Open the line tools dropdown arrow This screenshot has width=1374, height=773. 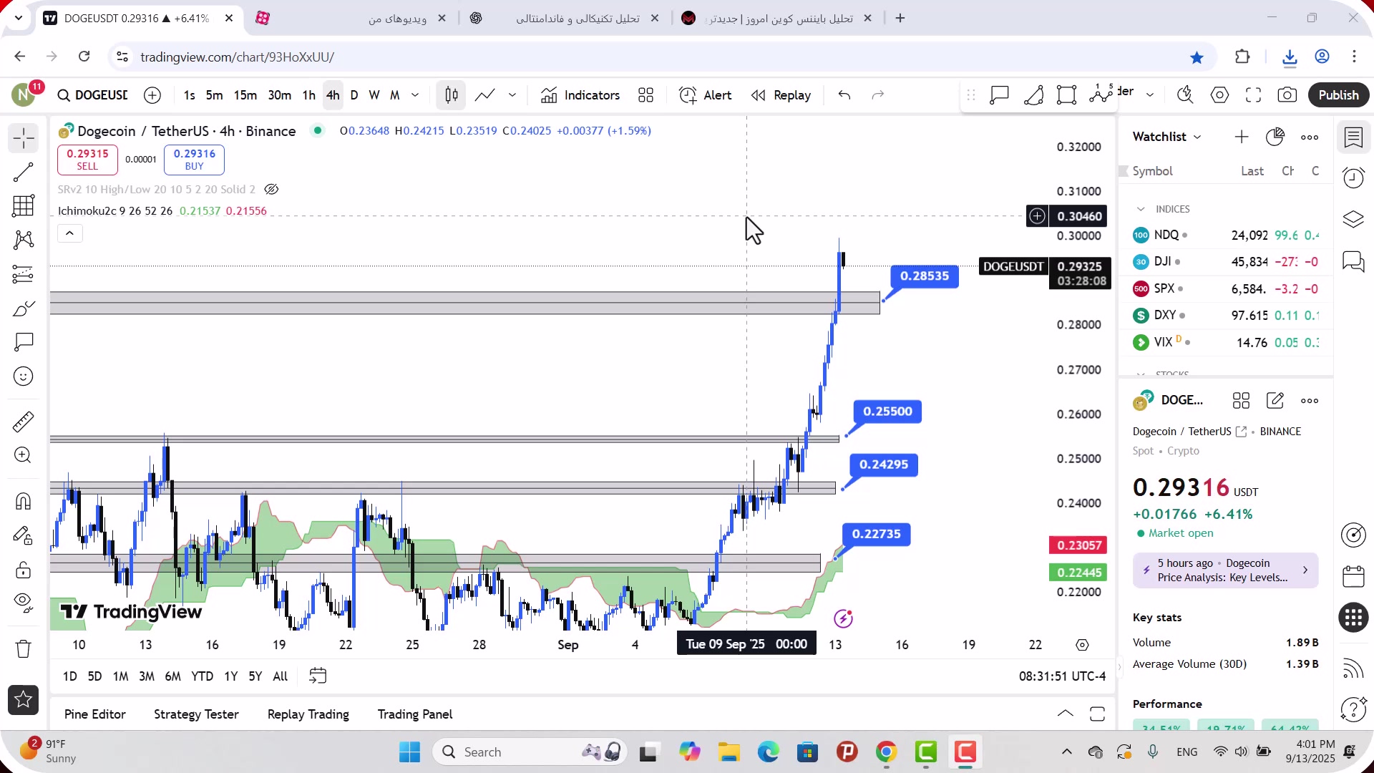(512, 95)
